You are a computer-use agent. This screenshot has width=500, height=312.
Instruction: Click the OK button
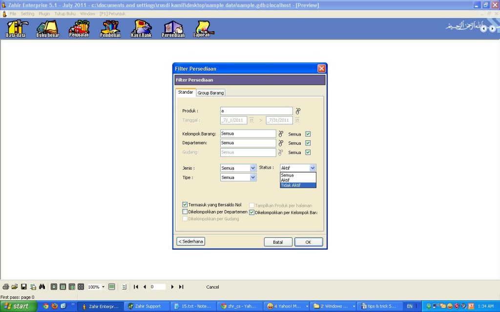pyautogui.click(x=309, y=242)
